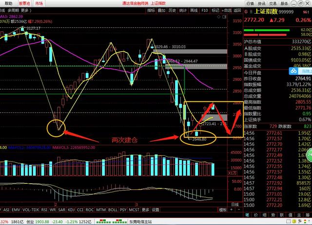Click the list icon beside G
This screenshot has width=312, height=225.
coord(251,12)
